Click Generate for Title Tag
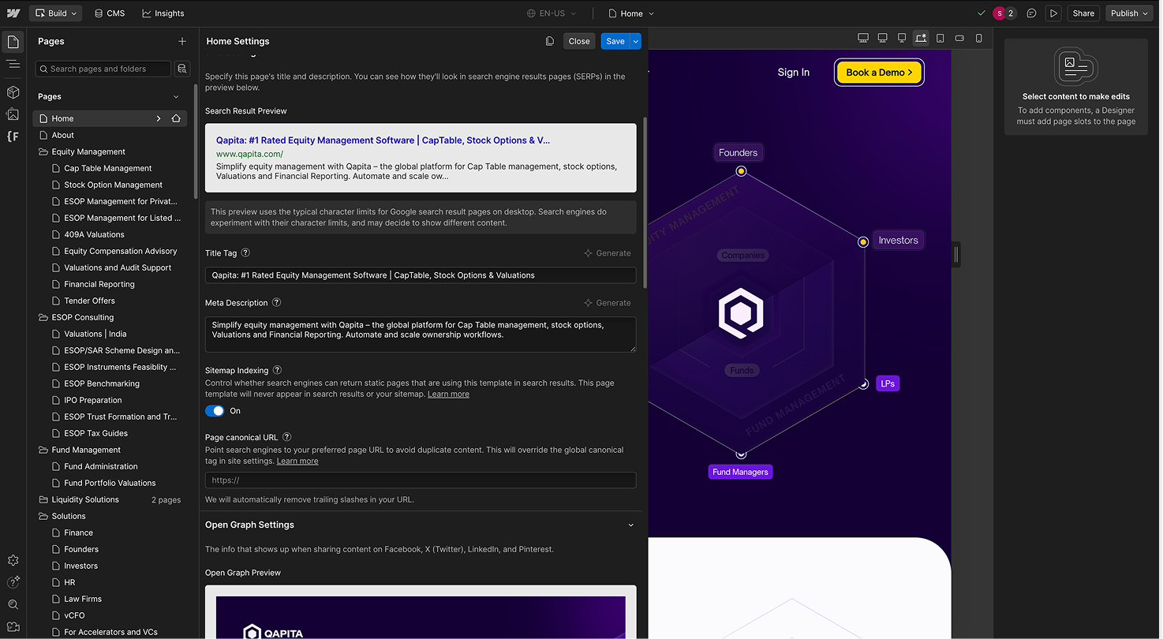Screen dimensions: 1163x639 click(x=608, y=253)
